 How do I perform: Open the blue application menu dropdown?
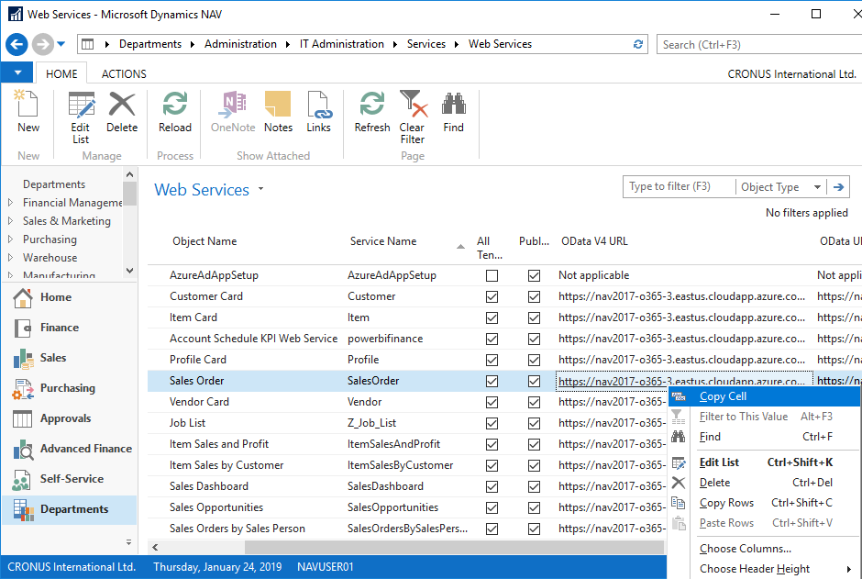click(x=17, y=73)
